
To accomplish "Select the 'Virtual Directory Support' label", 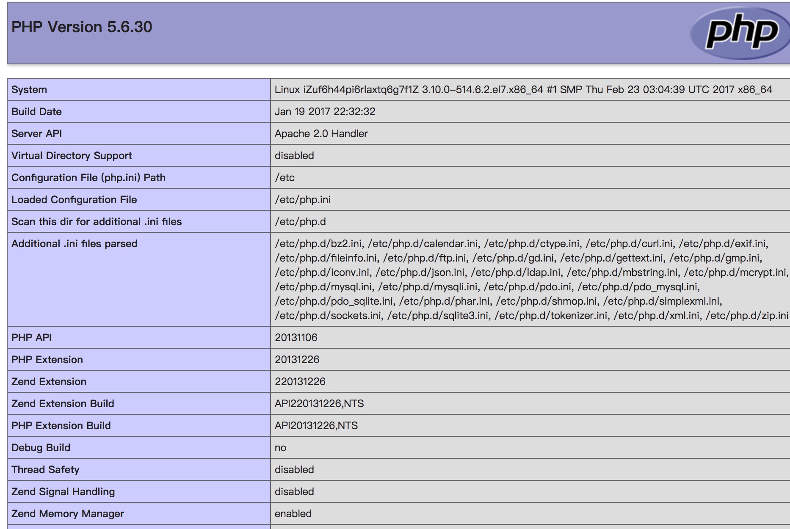I will (72, 156).
